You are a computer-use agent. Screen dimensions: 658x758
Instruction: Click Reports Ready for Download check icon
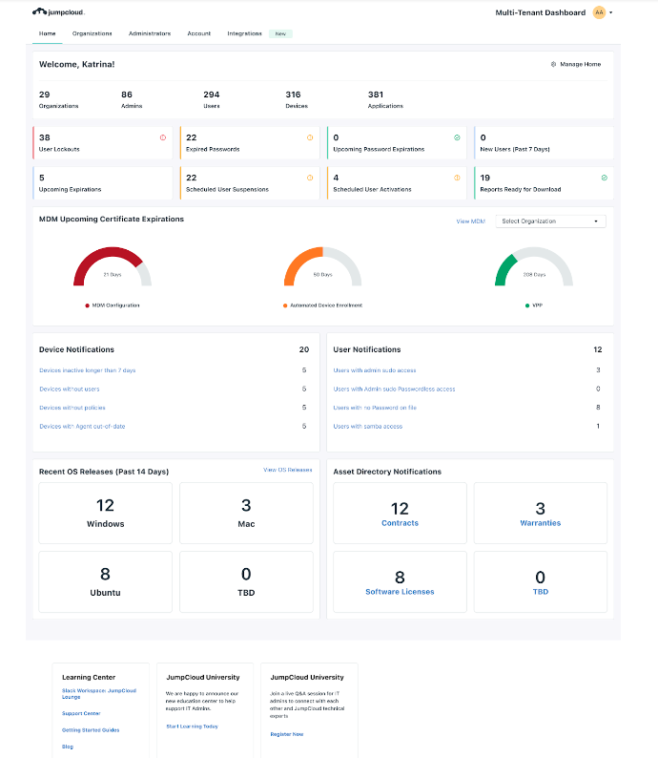point(605,178)
